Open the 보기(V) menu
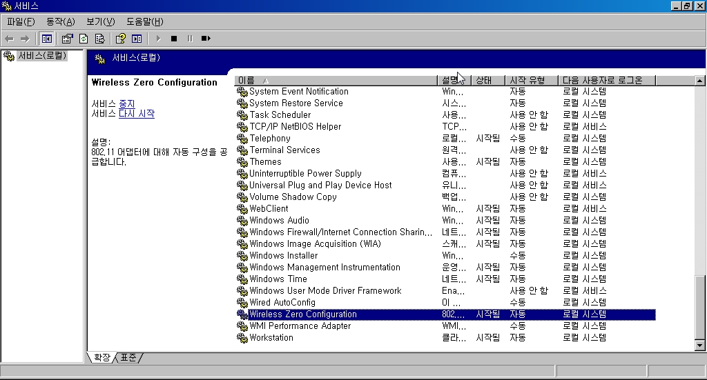Screen dimensions: 707x380 [x=101, y=21]
